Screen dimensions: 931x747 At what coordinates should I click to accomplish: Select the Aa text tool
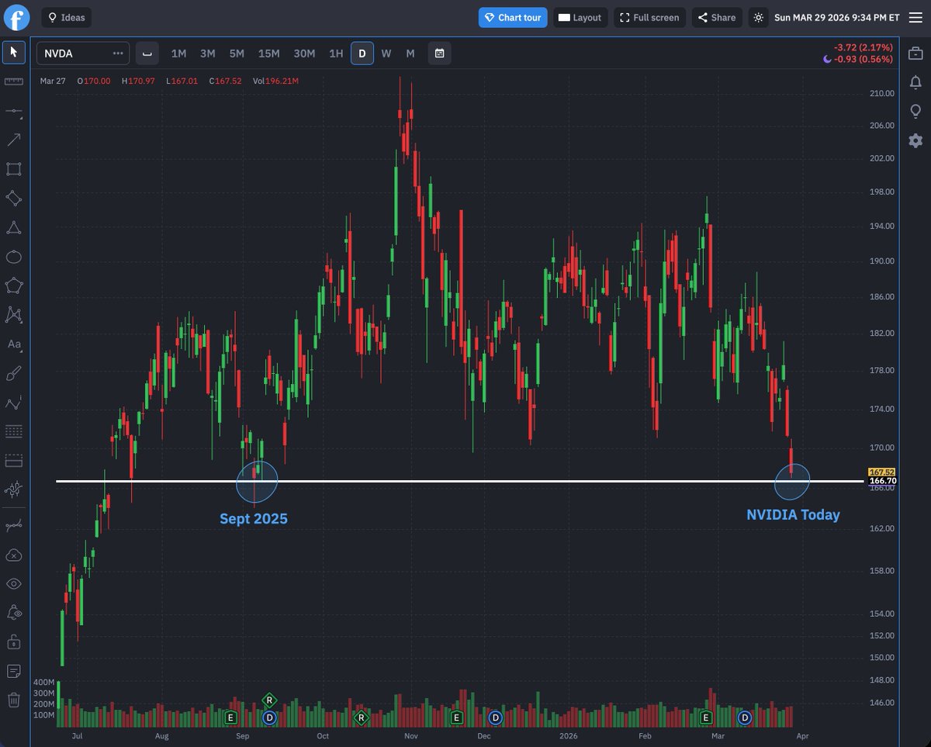click(x=13, y=344)
